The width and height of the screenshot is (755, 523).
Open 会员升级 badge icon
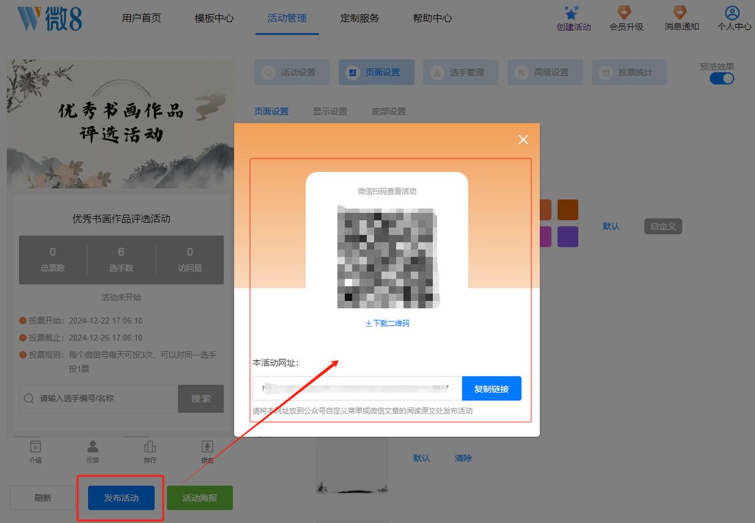click(x=624, y=12)
